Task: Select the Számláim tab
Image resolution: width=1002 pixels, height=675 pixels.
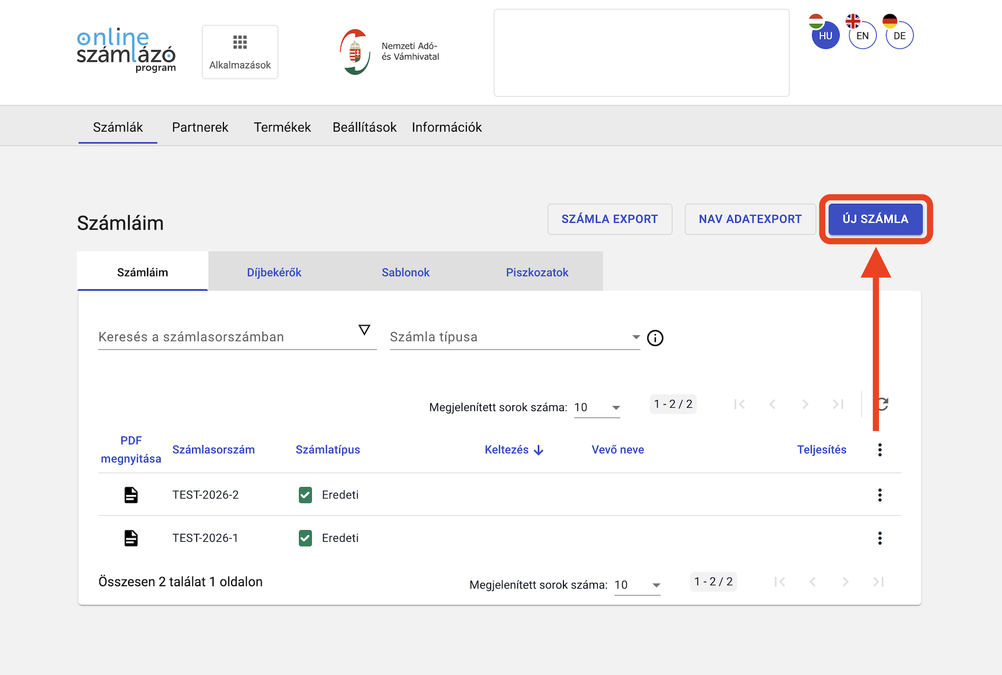Action: [x=142, y=272]
